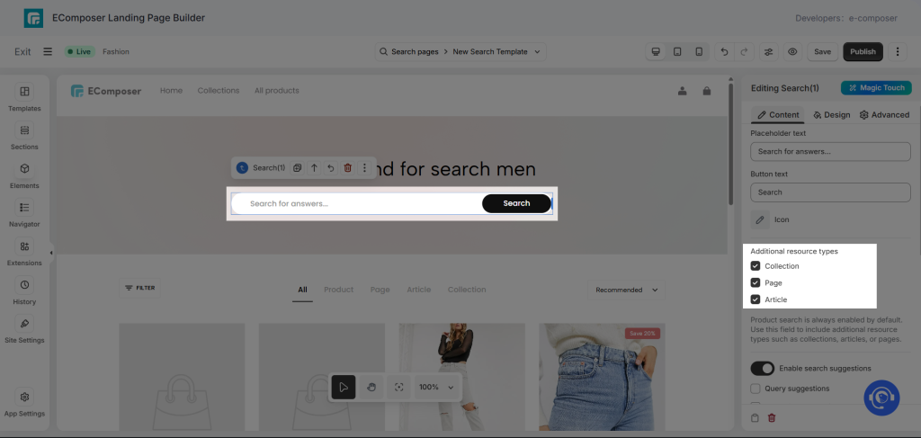Uncheck the Page resource type
This screenshot has width=921, height=438.
[756, 283]
